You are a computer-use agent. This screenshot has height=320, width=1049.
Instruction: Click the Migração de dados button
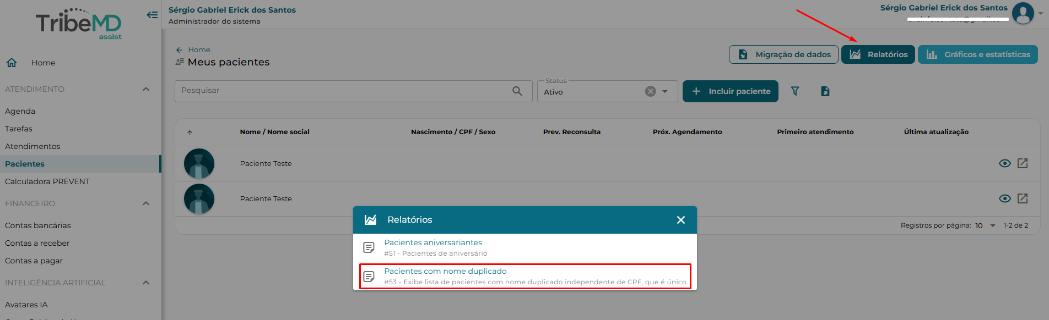(783, 54)
